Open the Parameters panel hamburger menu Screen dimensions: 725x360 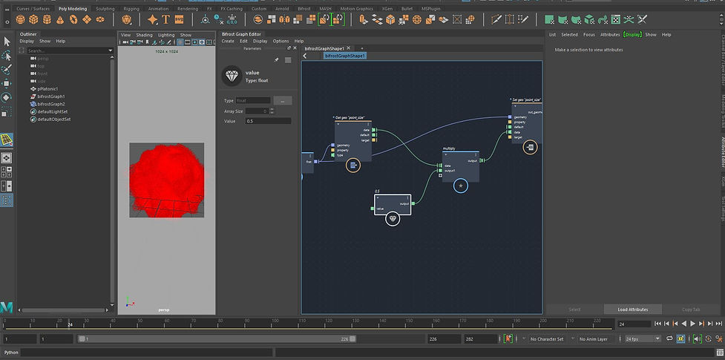click(x=288, y=60)
